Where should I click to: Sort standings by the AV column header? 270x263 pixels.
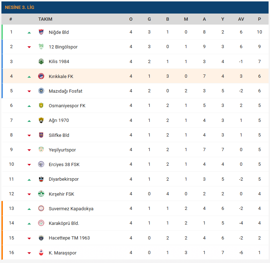click(241, 19)
